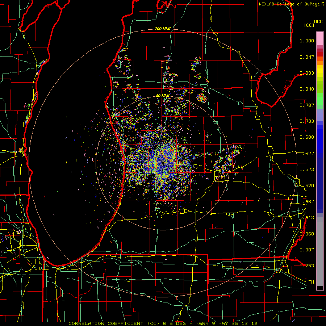Click the 0.253 legend value
The image size is (326, 326).
(307, 266)
